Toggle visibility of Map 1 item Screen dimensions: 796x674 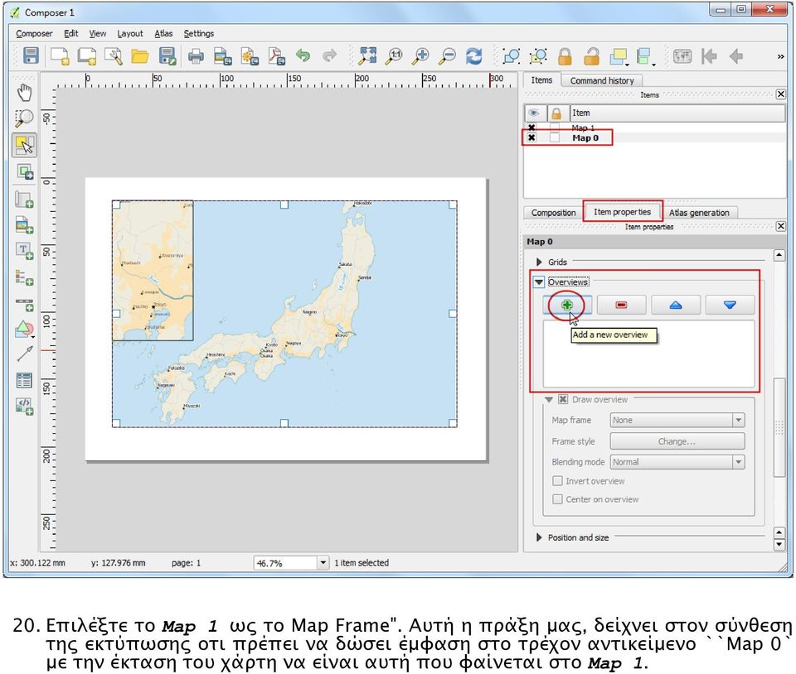[531, 128]
